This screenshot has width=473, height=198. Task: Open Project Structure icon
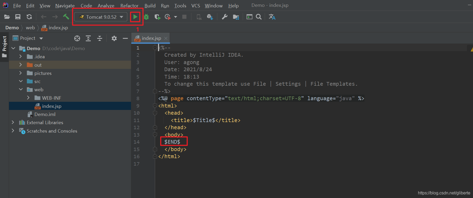tap(236, 17)
